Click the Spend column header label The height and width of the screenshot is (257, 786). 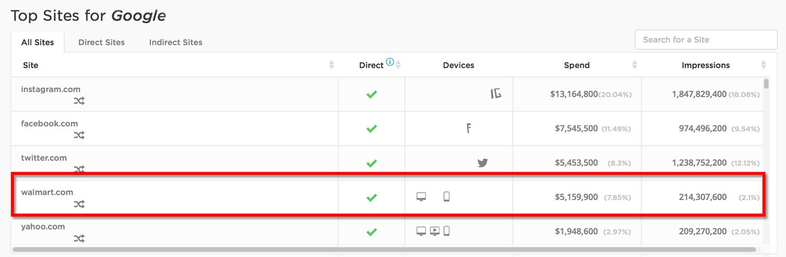pos(577,65)
